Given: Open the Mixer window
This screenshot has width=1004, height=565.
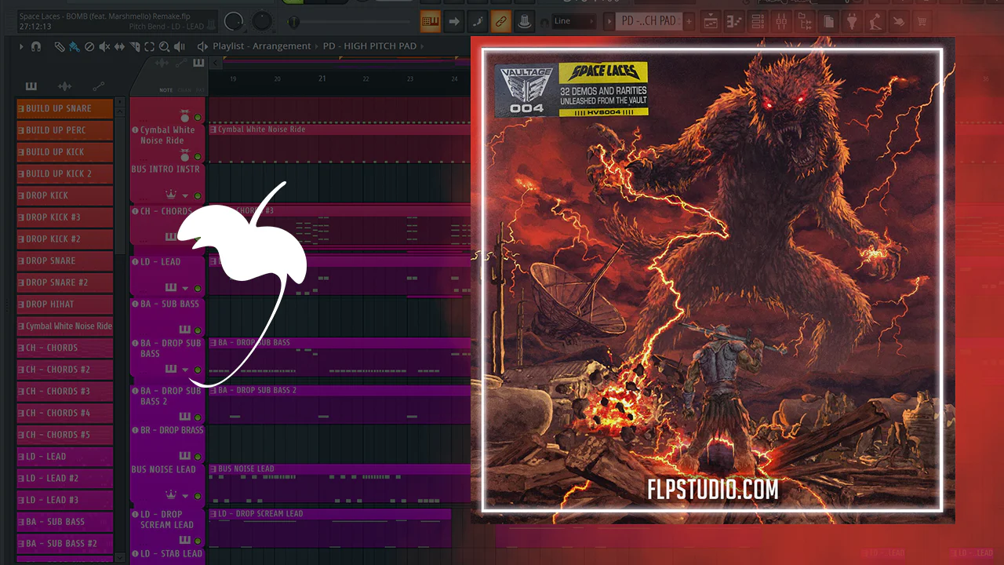Looking at the screenshot, I should [781, 21].
